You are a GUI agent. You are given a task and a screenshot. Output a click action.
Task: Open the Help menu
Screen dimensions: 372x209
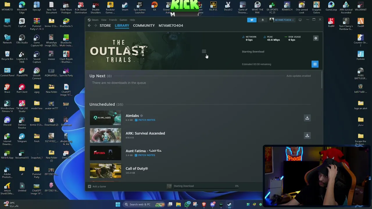pos(132,20)
